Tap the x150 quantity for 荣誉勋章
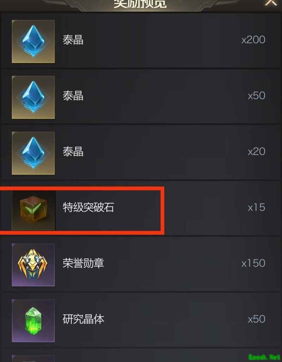 coord(253,264)
